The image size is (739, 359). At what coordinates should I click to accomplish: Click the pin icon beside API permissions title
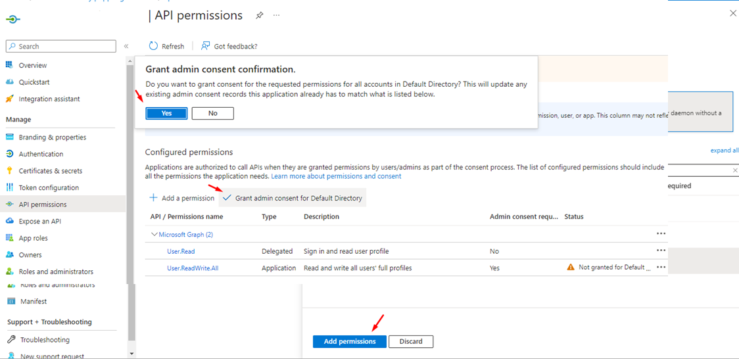click(x=259, y=16)
